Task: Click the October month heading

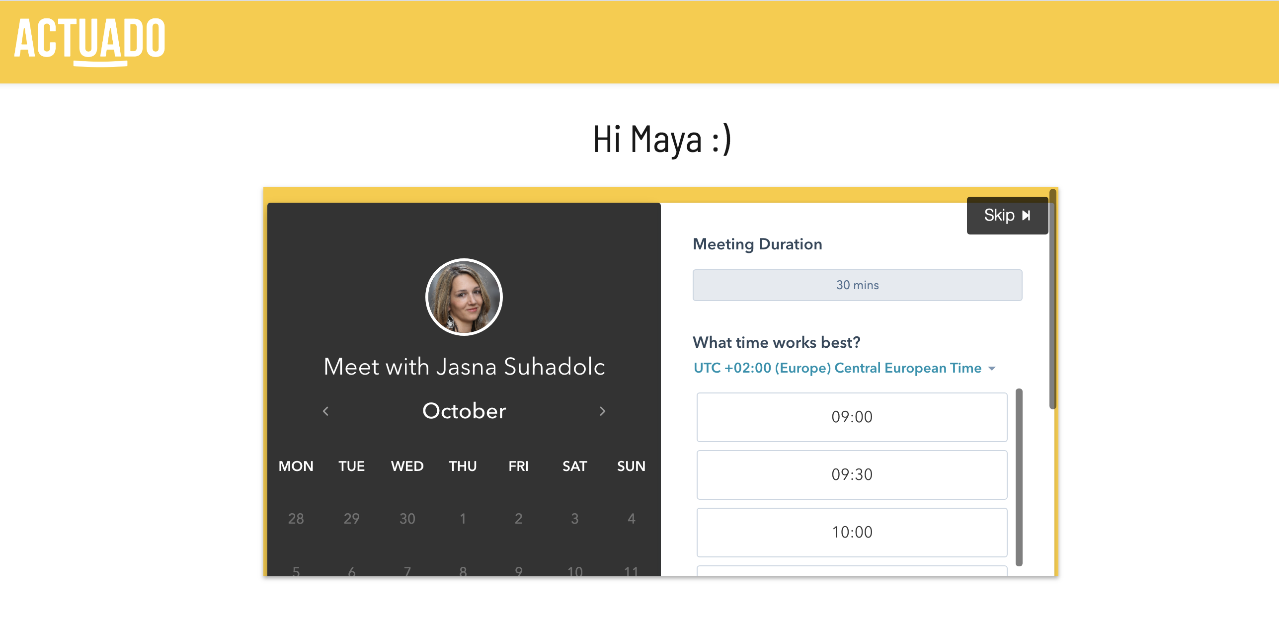Action: click(464, 411)
